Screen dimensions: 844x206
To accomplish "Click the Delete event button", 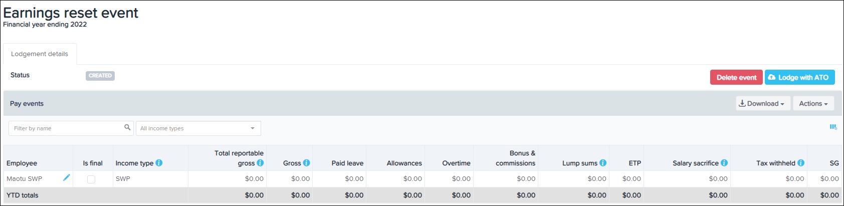I will pos(736,77).
